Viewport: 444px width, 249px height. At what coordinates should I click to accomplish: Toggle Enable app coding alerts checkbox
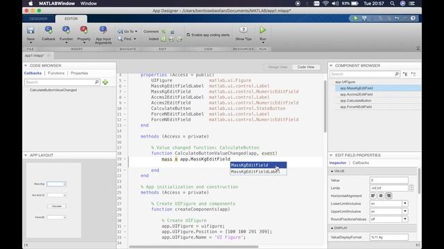[188, 35]
